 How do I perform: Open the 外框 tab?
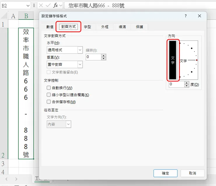coord(105,27)
